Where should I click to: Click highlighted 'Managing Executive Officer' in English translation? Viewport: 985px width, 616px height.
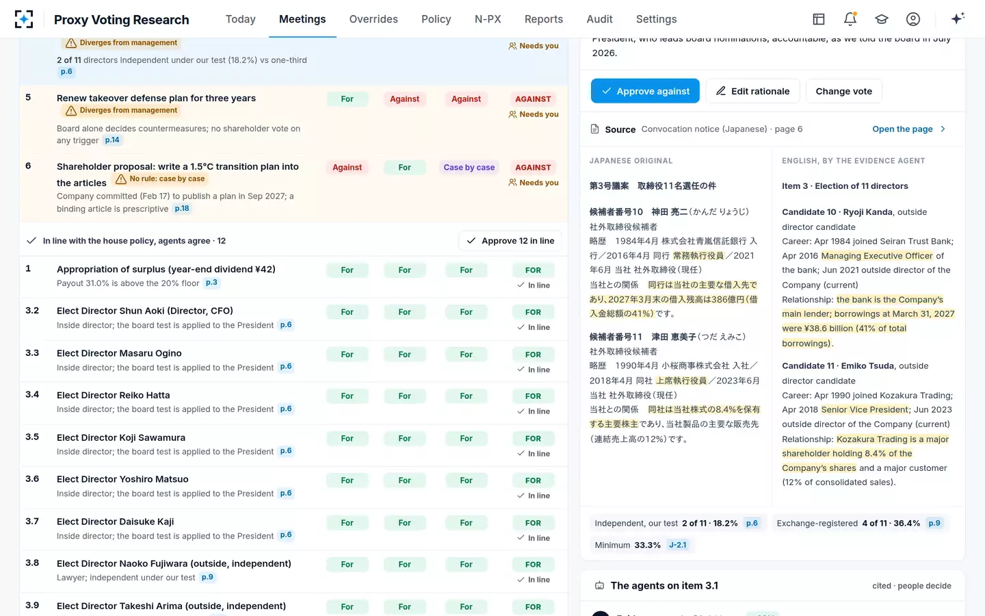coord(877,255)
